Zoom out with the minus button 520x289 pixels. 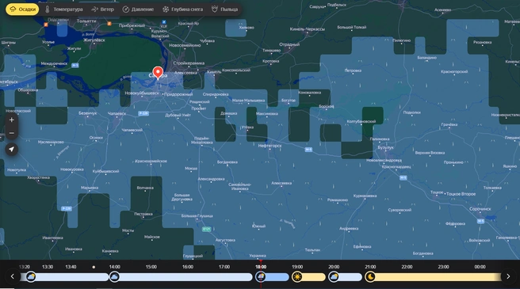12,133
